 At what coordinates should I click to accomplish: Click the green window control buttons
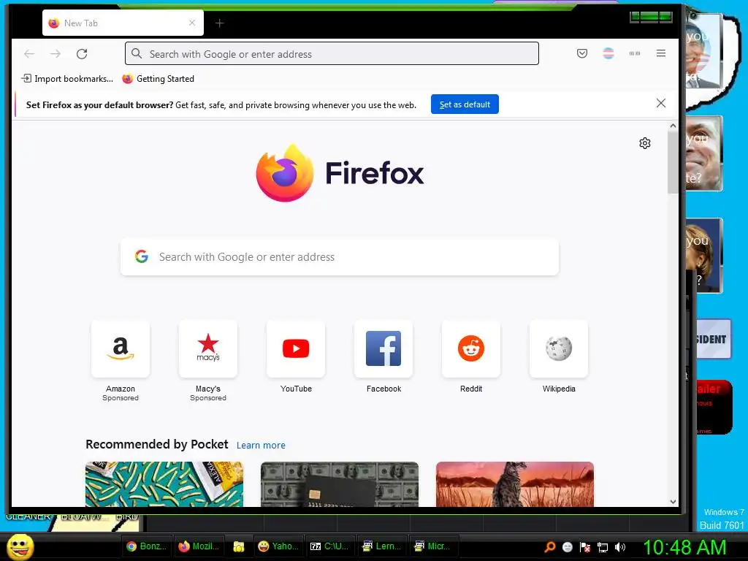point(651,18)
